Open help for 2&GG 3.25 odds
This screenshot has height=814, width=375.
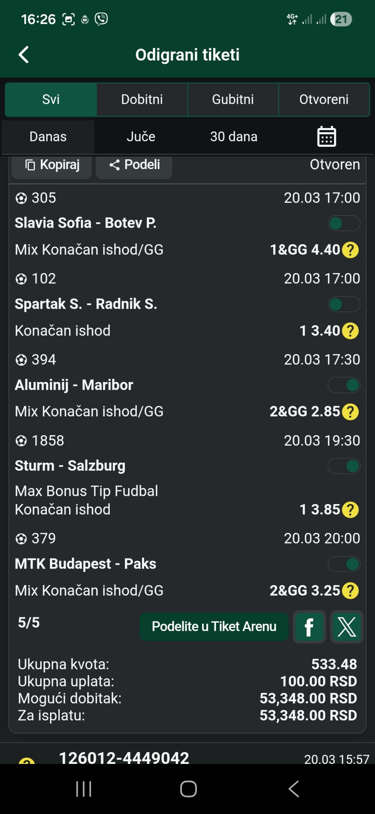(350, 591)
